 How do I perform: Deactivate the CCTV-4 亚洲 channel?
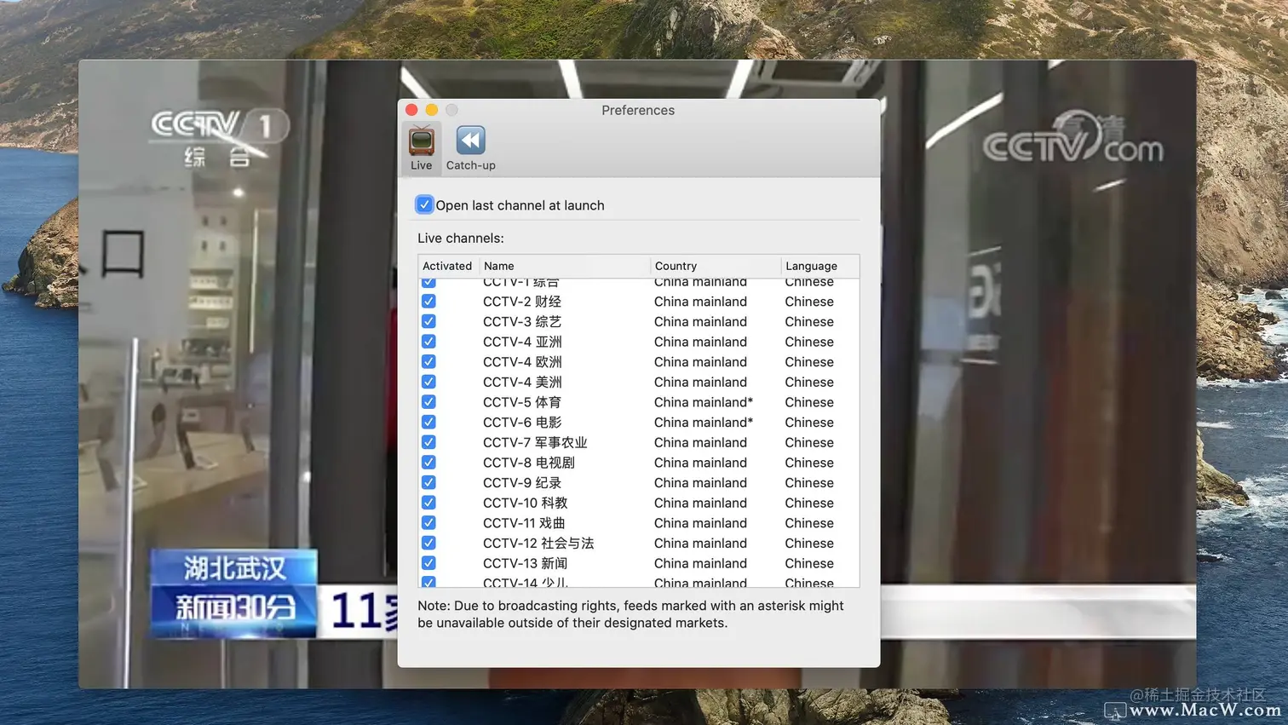coord(428,342)
